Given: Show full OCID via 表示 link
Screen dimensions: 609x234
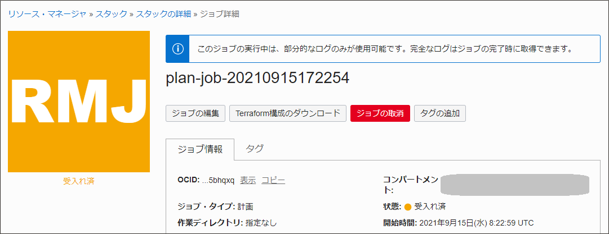Looking at the screenshot, I should pyautogui.click(x=248, y=180).
